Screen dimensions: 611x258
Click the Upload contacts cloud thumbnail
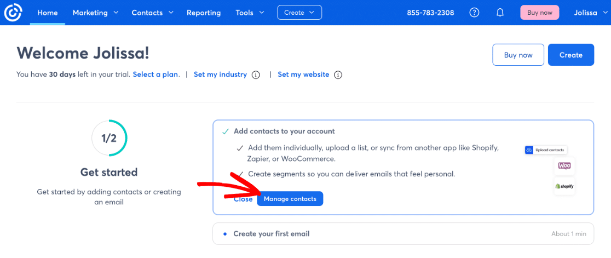point(546,150)
